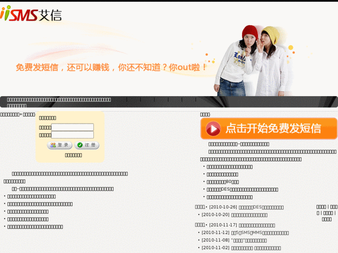The width and height of the screenshot is (338, 253).
Task: Click the bullet line containing 80
Action: pyautogui.click(x=223, y=182)
